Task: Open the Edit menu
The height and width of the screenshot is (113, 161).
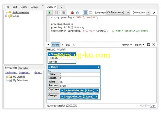Action: [x=15, y=7]
